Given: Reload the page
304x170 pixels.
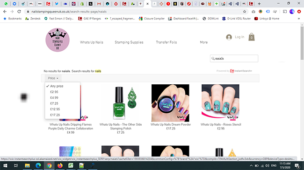Looking at the screenshot, I should (x=19, y=12).
